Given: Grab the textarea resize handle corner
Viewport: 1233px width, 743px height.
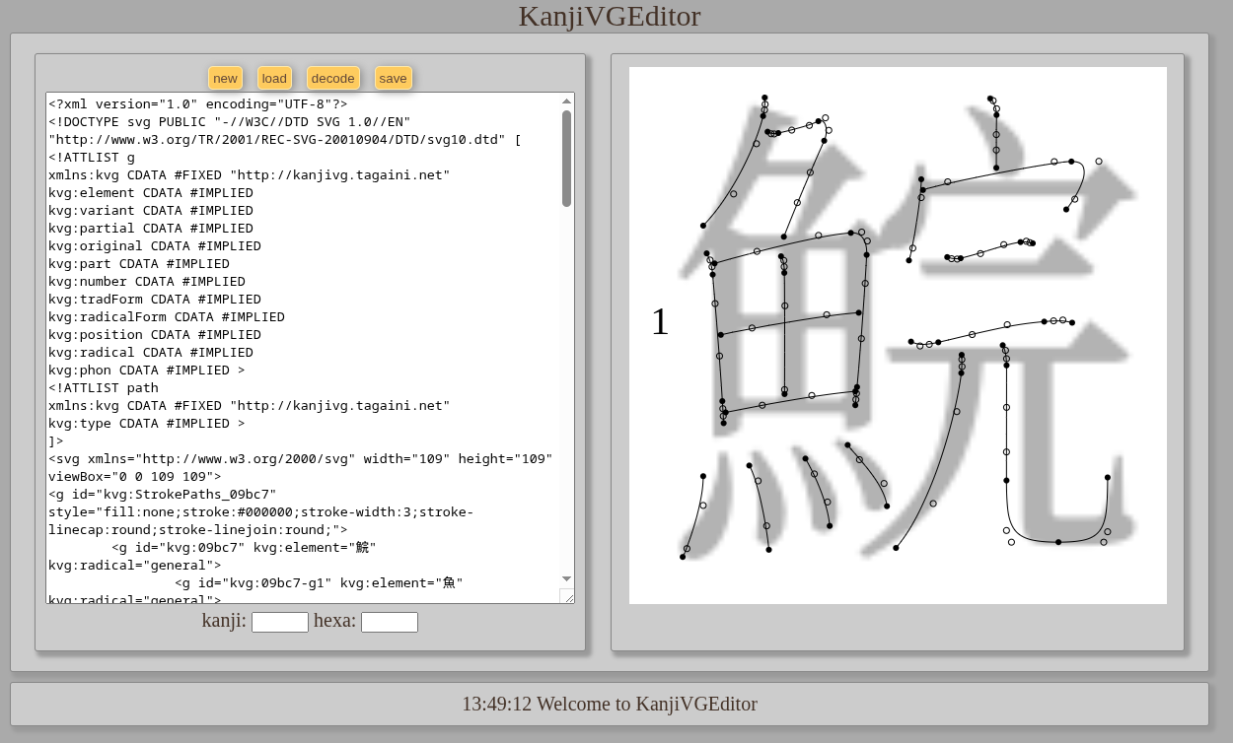Looking at the screenshot, I should pyautogui.click(x=567, y=596).
